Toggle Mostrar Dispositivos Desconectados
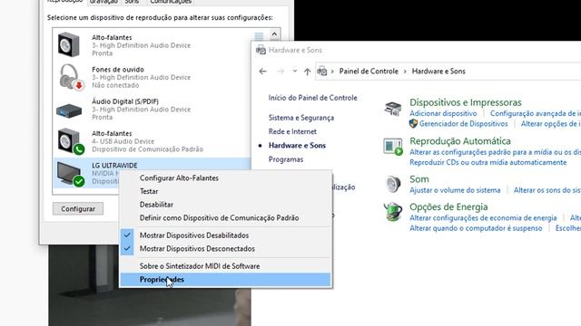581x326 pixels. pyautogui.click(x=225, y=248)
